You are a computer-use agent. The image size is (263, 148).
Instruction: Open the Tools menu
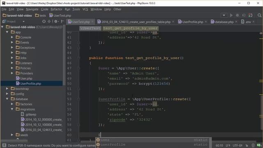(76, 9)
